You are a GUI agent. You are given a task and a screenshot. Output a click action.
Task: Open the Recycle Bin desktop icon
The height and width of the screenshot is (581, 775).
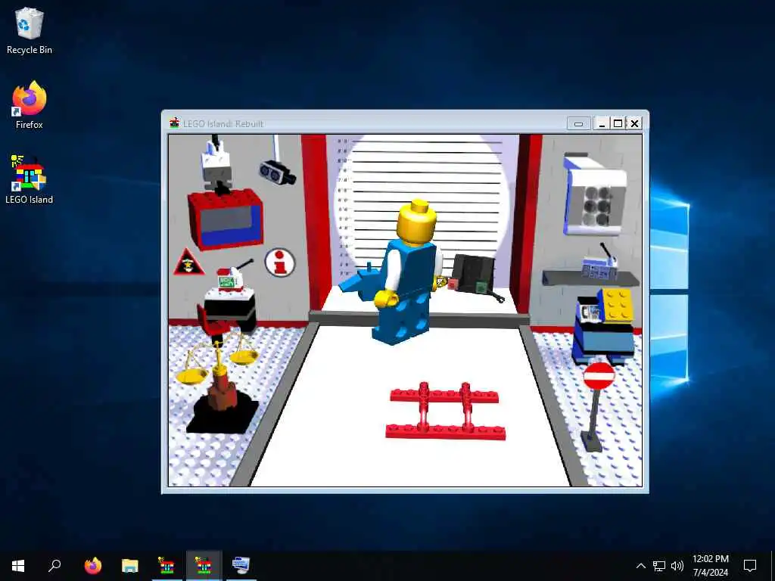pyautogui.click(x=30, y=31)
